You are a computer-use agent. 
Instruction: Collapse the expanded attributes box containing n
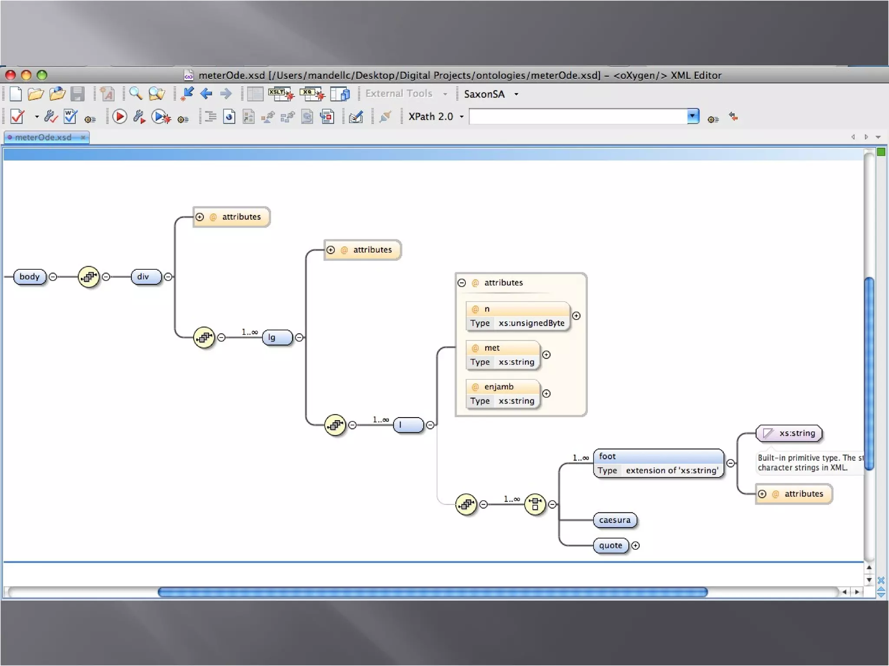(x=462, y=283)
